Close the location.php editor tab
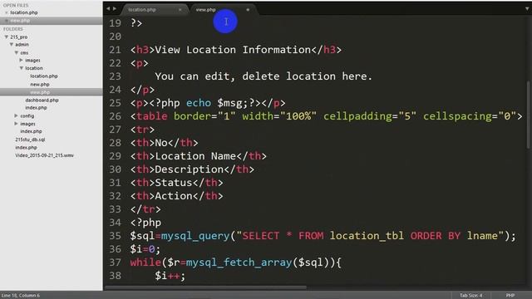532x299 pixels. click(x=180, y=10)
